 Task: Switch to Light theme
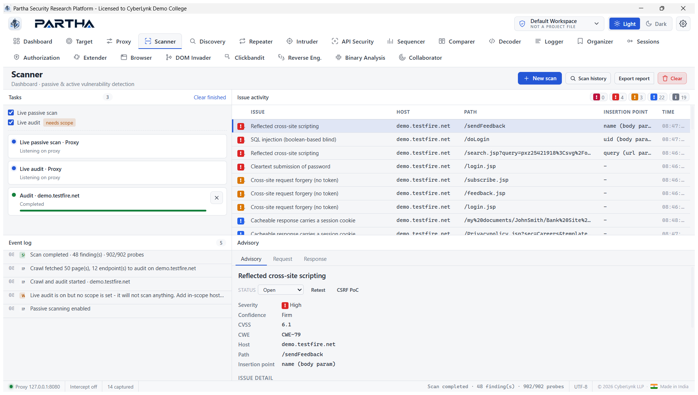click(625, 24)
